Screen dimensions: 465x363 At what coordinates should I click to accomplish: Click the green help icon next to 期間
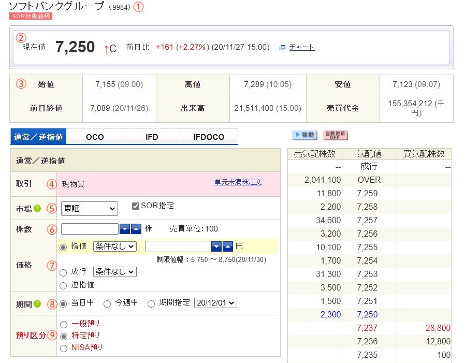37,303
